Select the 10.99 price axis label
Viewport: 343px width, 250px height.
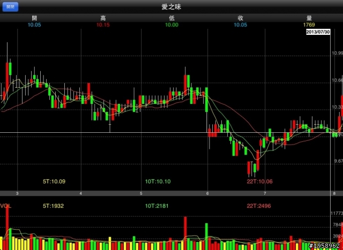[x=337, y=53]
